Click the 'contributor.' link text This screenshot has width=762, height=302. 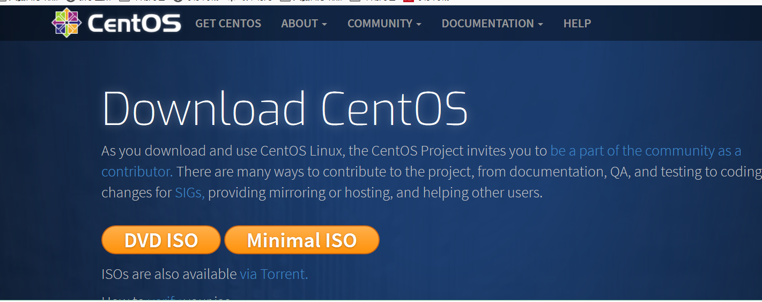pyautogui.click(x=137, y=172)
